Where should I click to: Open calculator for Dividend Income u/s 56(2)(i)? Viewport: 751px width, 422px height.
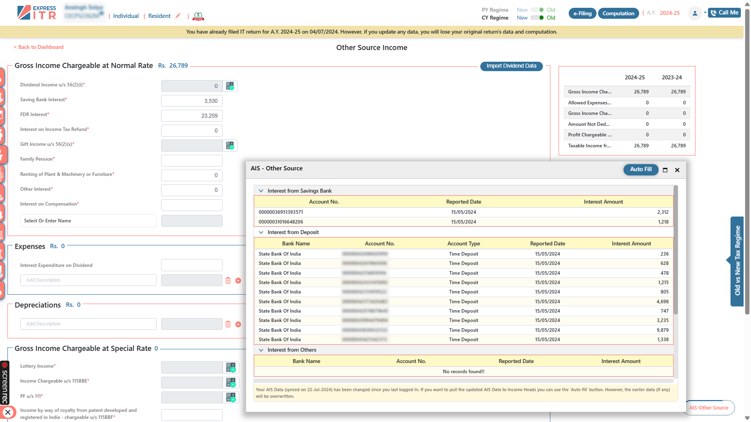point(230,86)
